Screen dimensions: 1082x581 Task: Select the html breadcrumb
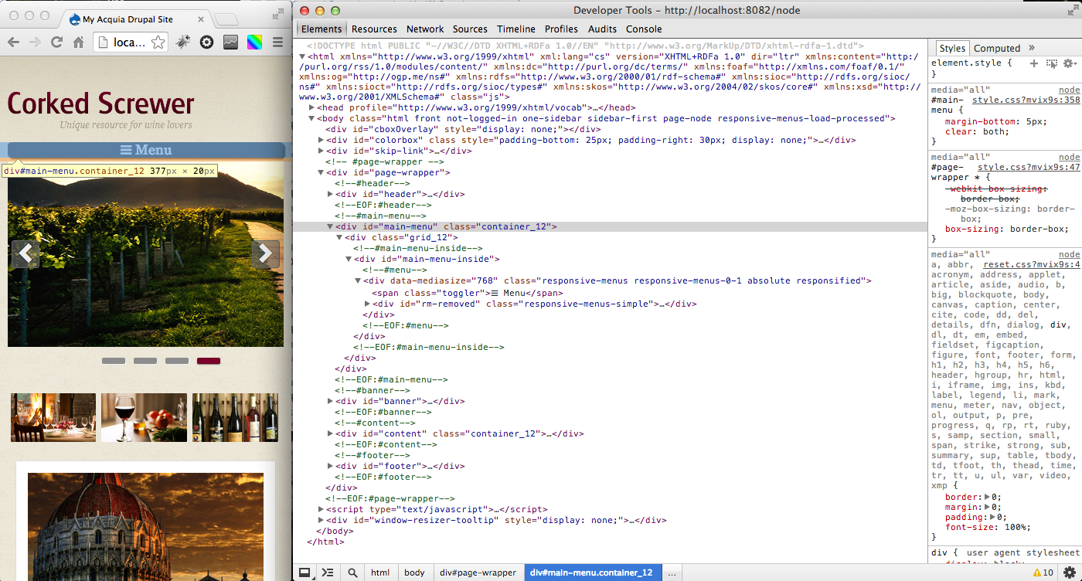tap(380, 573)
